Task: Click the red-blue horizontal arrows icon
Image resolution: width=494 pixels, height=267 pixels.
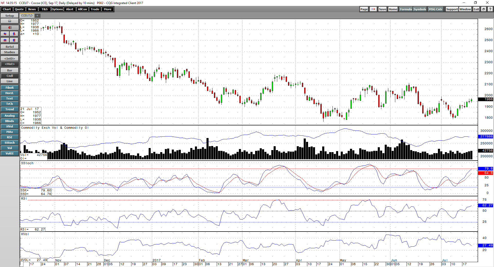Action: coord(5,34)
